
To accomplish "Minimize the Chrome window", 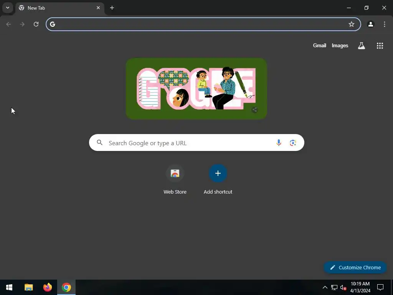I will tap(348, 8).
